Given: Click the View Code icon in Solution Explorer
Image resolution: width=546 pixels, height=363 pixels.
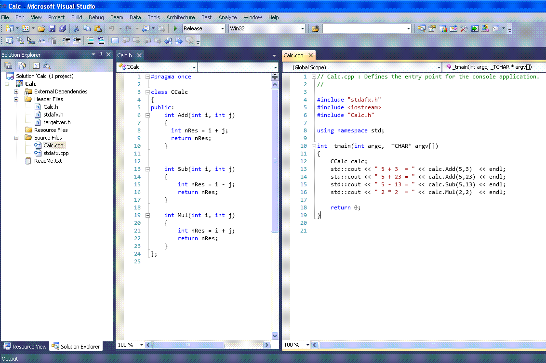Looking at the screenshot, I should (36, 65).
